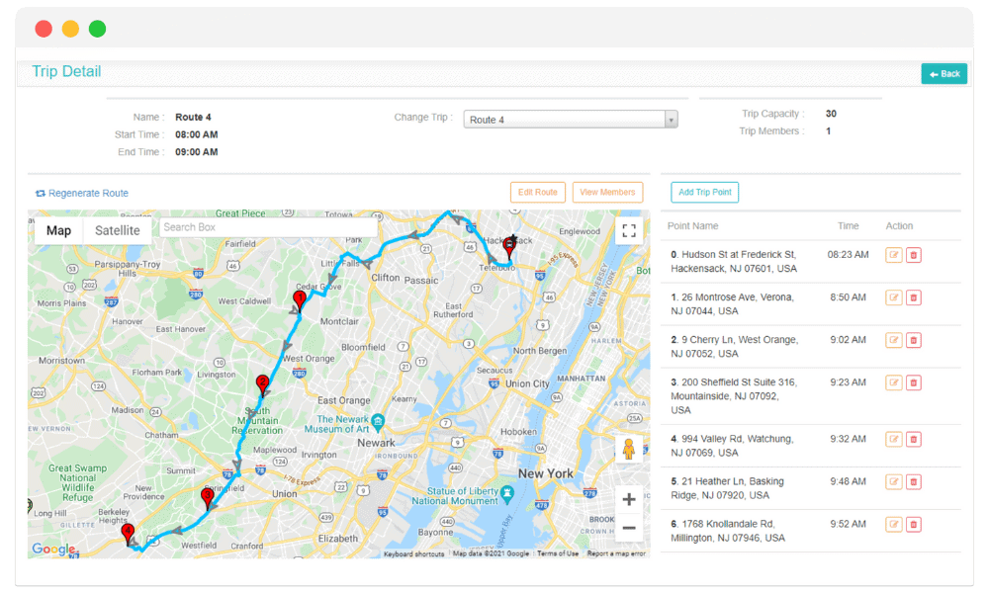Delete the 994 Valley Rd trip point
Viewport: 989px width, 593px height.
click(x=913, y=439)
